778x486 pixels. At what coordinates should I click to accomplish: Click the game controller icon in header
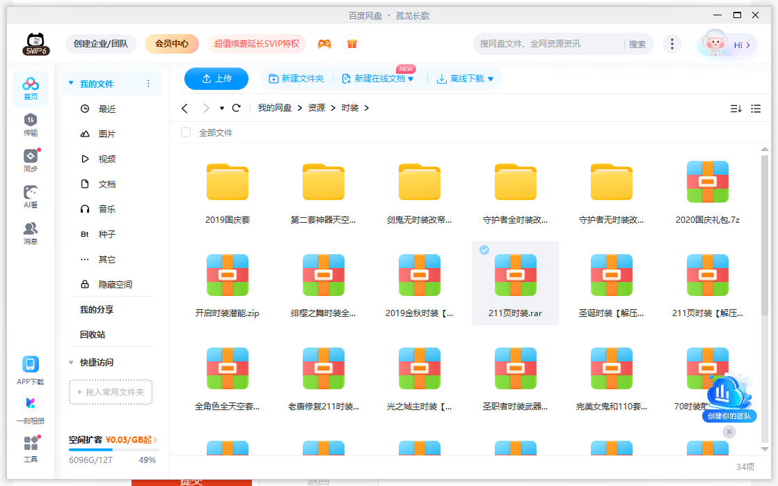[324, 44]
